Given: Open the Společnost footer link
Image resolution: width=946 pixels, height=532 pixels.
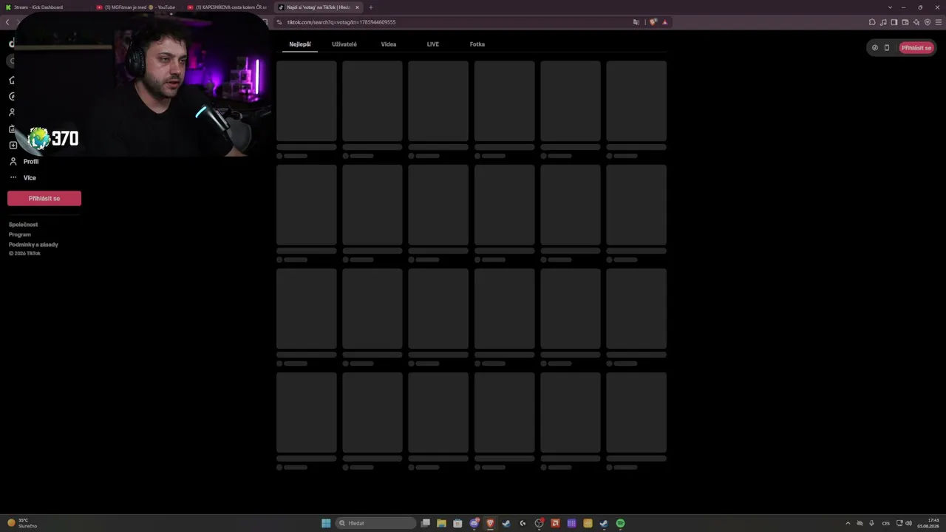Looking at the screenshot, I should point(23,225).
